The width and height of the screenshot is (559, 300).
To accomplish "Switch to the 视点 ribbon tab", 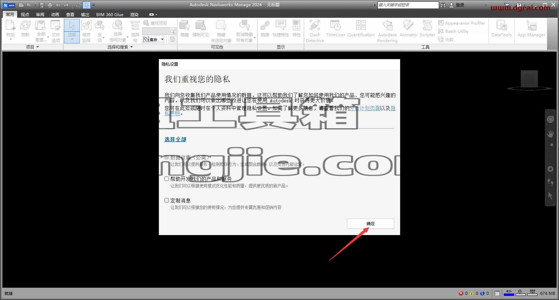I will point(25,14).
